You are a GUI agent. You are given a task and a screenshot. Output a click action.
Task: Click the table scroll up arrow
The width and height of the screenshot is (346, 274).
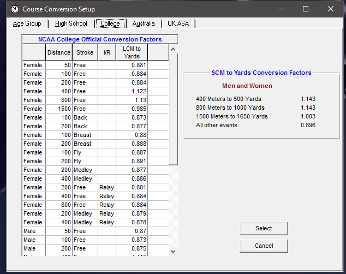click(x=173, y=49)
